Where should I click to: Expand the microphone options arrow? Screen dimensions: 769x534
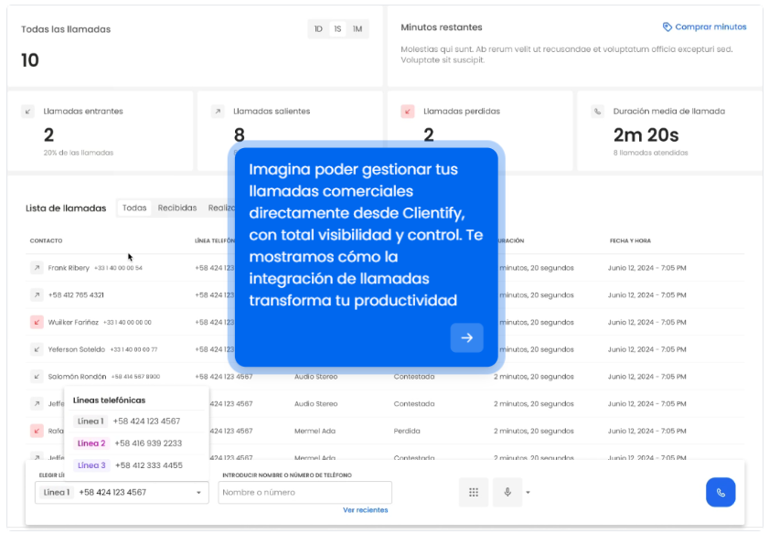[528, 492]
